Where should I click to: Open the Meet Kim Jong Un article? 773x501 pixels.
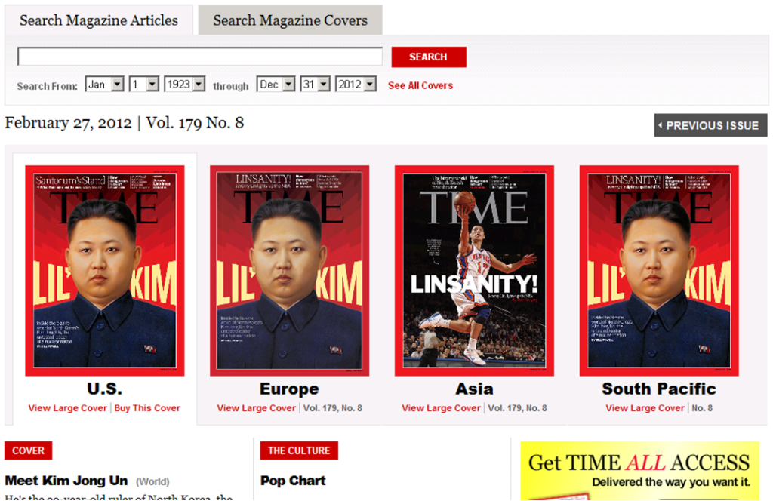pyautogui.click(x=66, y=481)
